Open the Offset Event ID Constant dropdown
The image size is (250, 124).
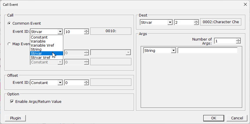[60, 83]
